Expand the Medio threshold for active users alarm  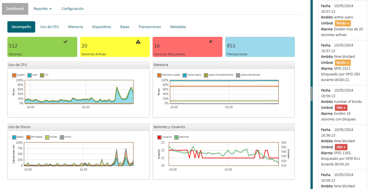(343, 23)
